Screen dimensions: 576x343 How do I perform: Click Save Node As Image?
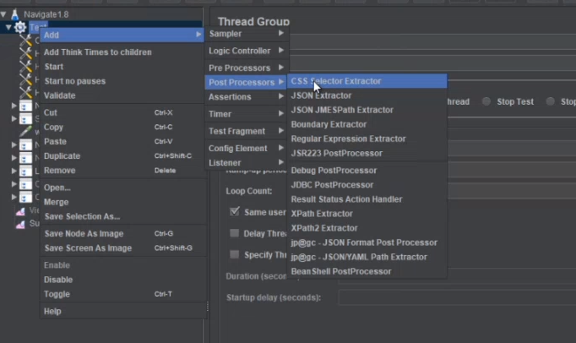pos(84,233)
